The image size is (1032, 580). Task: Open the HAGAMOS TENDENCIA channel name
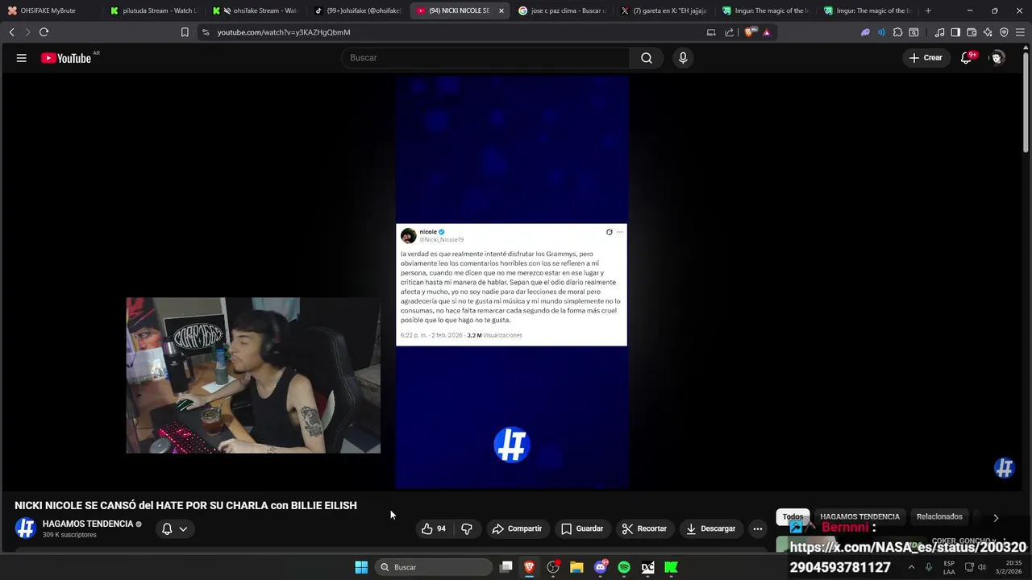[x=88, y=524]
